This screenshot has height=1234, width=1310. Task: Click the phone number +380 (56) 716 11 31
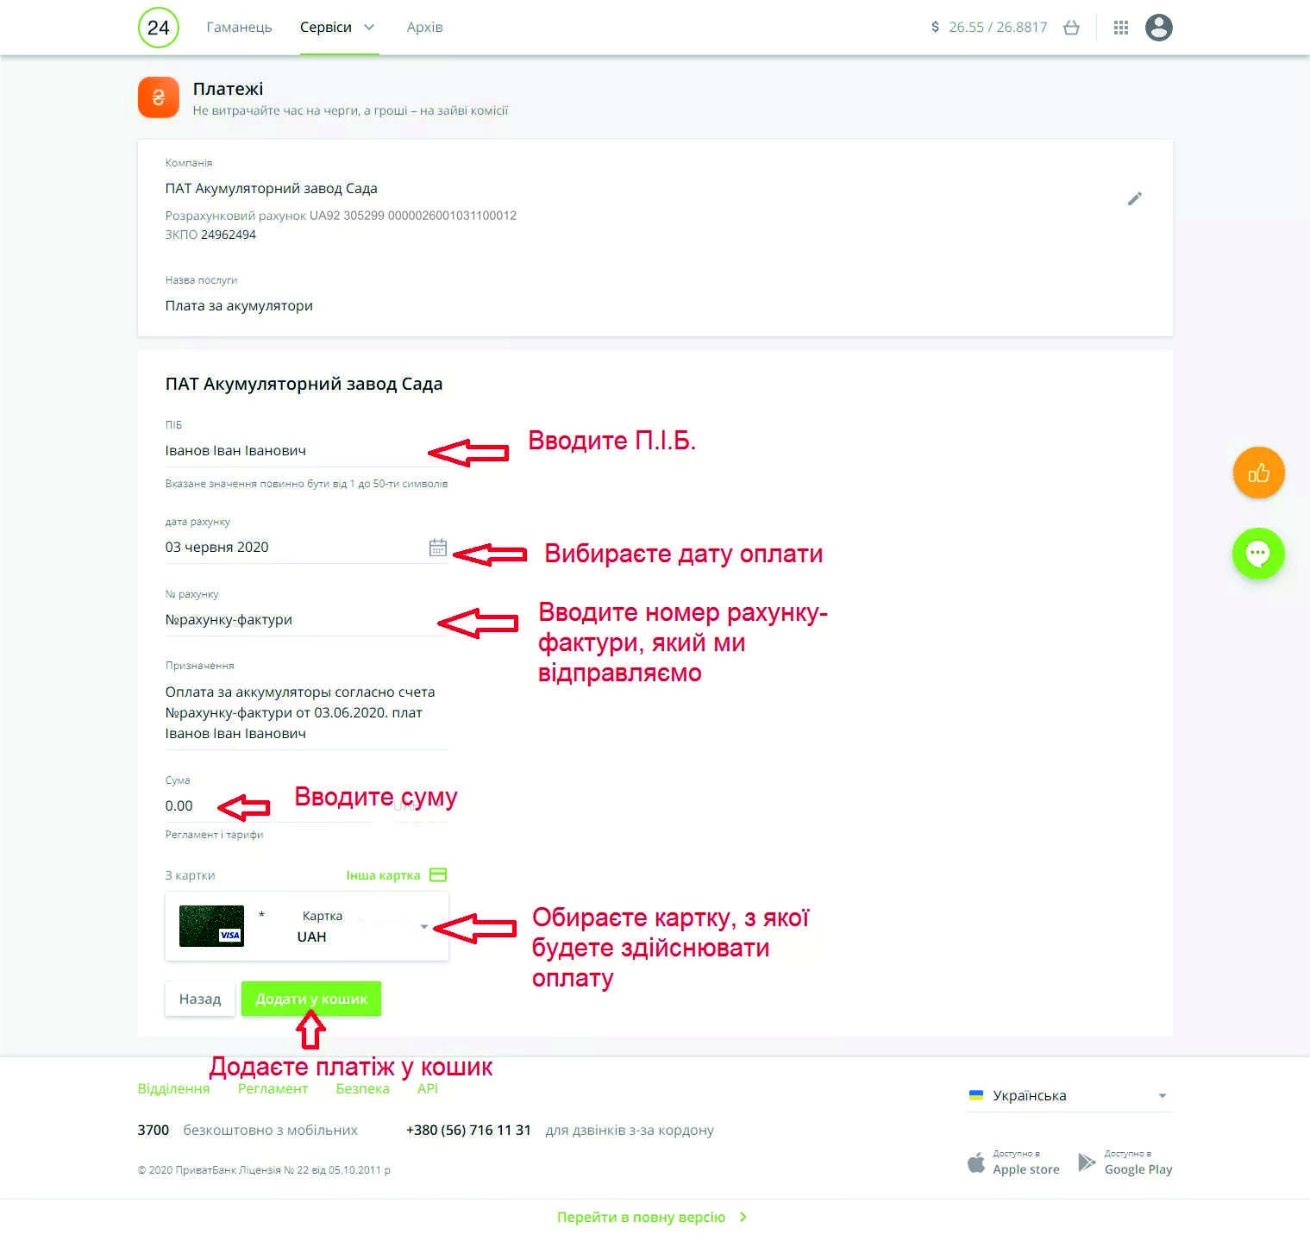coord(468,1131)
